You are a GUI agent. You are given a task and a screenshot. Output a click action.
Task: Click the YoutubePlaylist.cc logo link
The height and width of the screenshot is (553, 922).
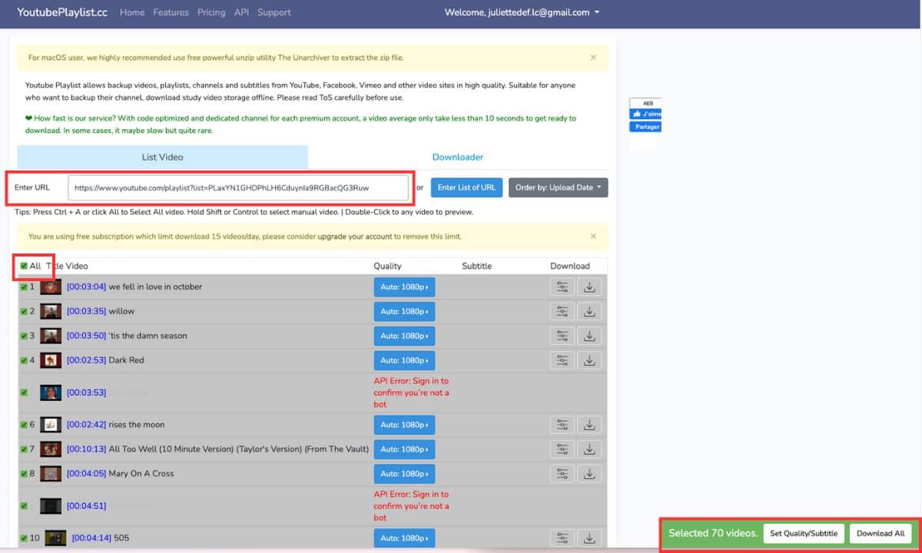(x=62, y=12)
